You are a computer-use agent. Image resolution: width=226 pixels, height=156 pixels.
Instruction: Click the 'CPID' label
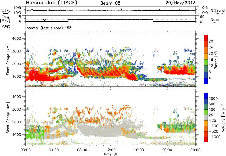6,27
